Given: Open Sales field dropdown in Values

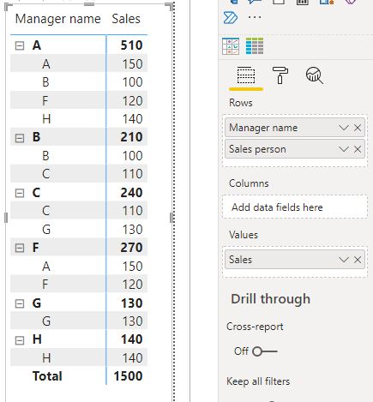Looking at the screenshot, I should tap(344, 260).
